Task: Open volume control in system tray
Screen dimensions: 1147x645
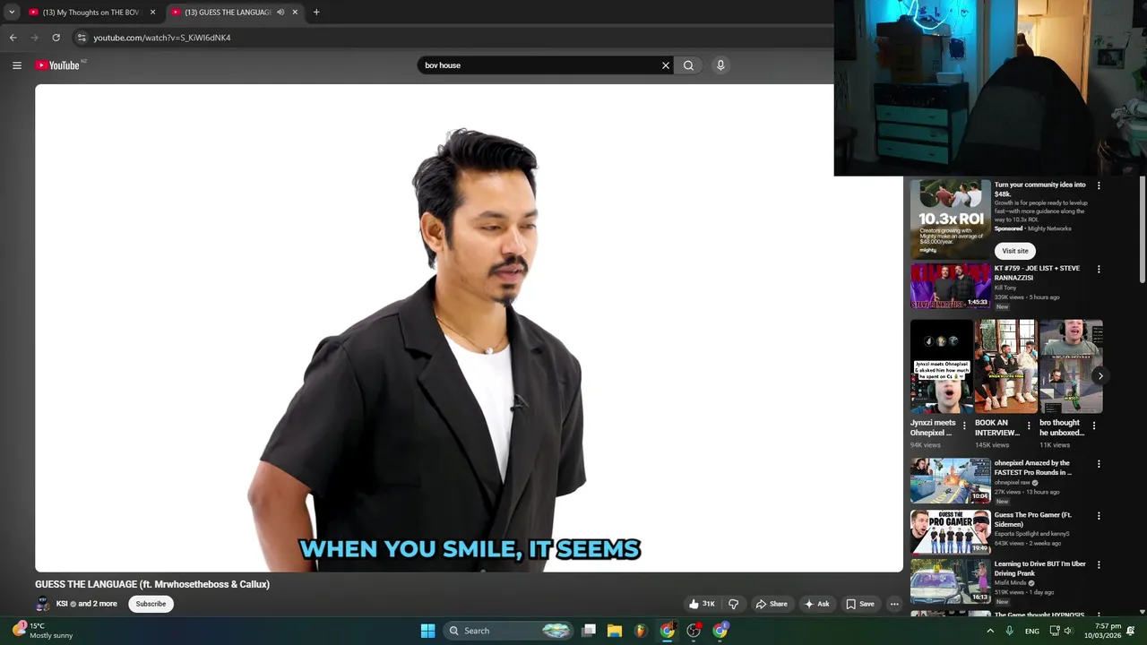Action: pos(1068,631)
